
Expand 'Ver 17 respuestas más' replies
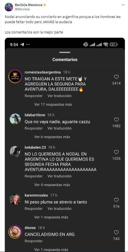pyautogui.click(x=53, y=104)
